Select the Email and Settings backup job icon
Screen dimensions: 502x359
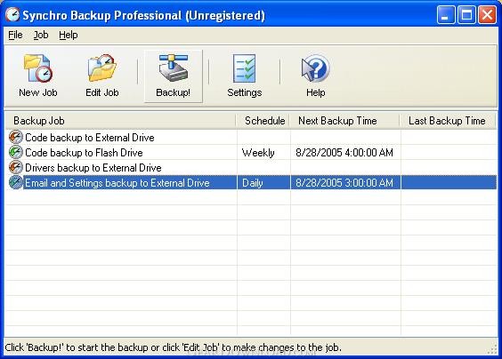pyautogui.click(x=15, y=182)
